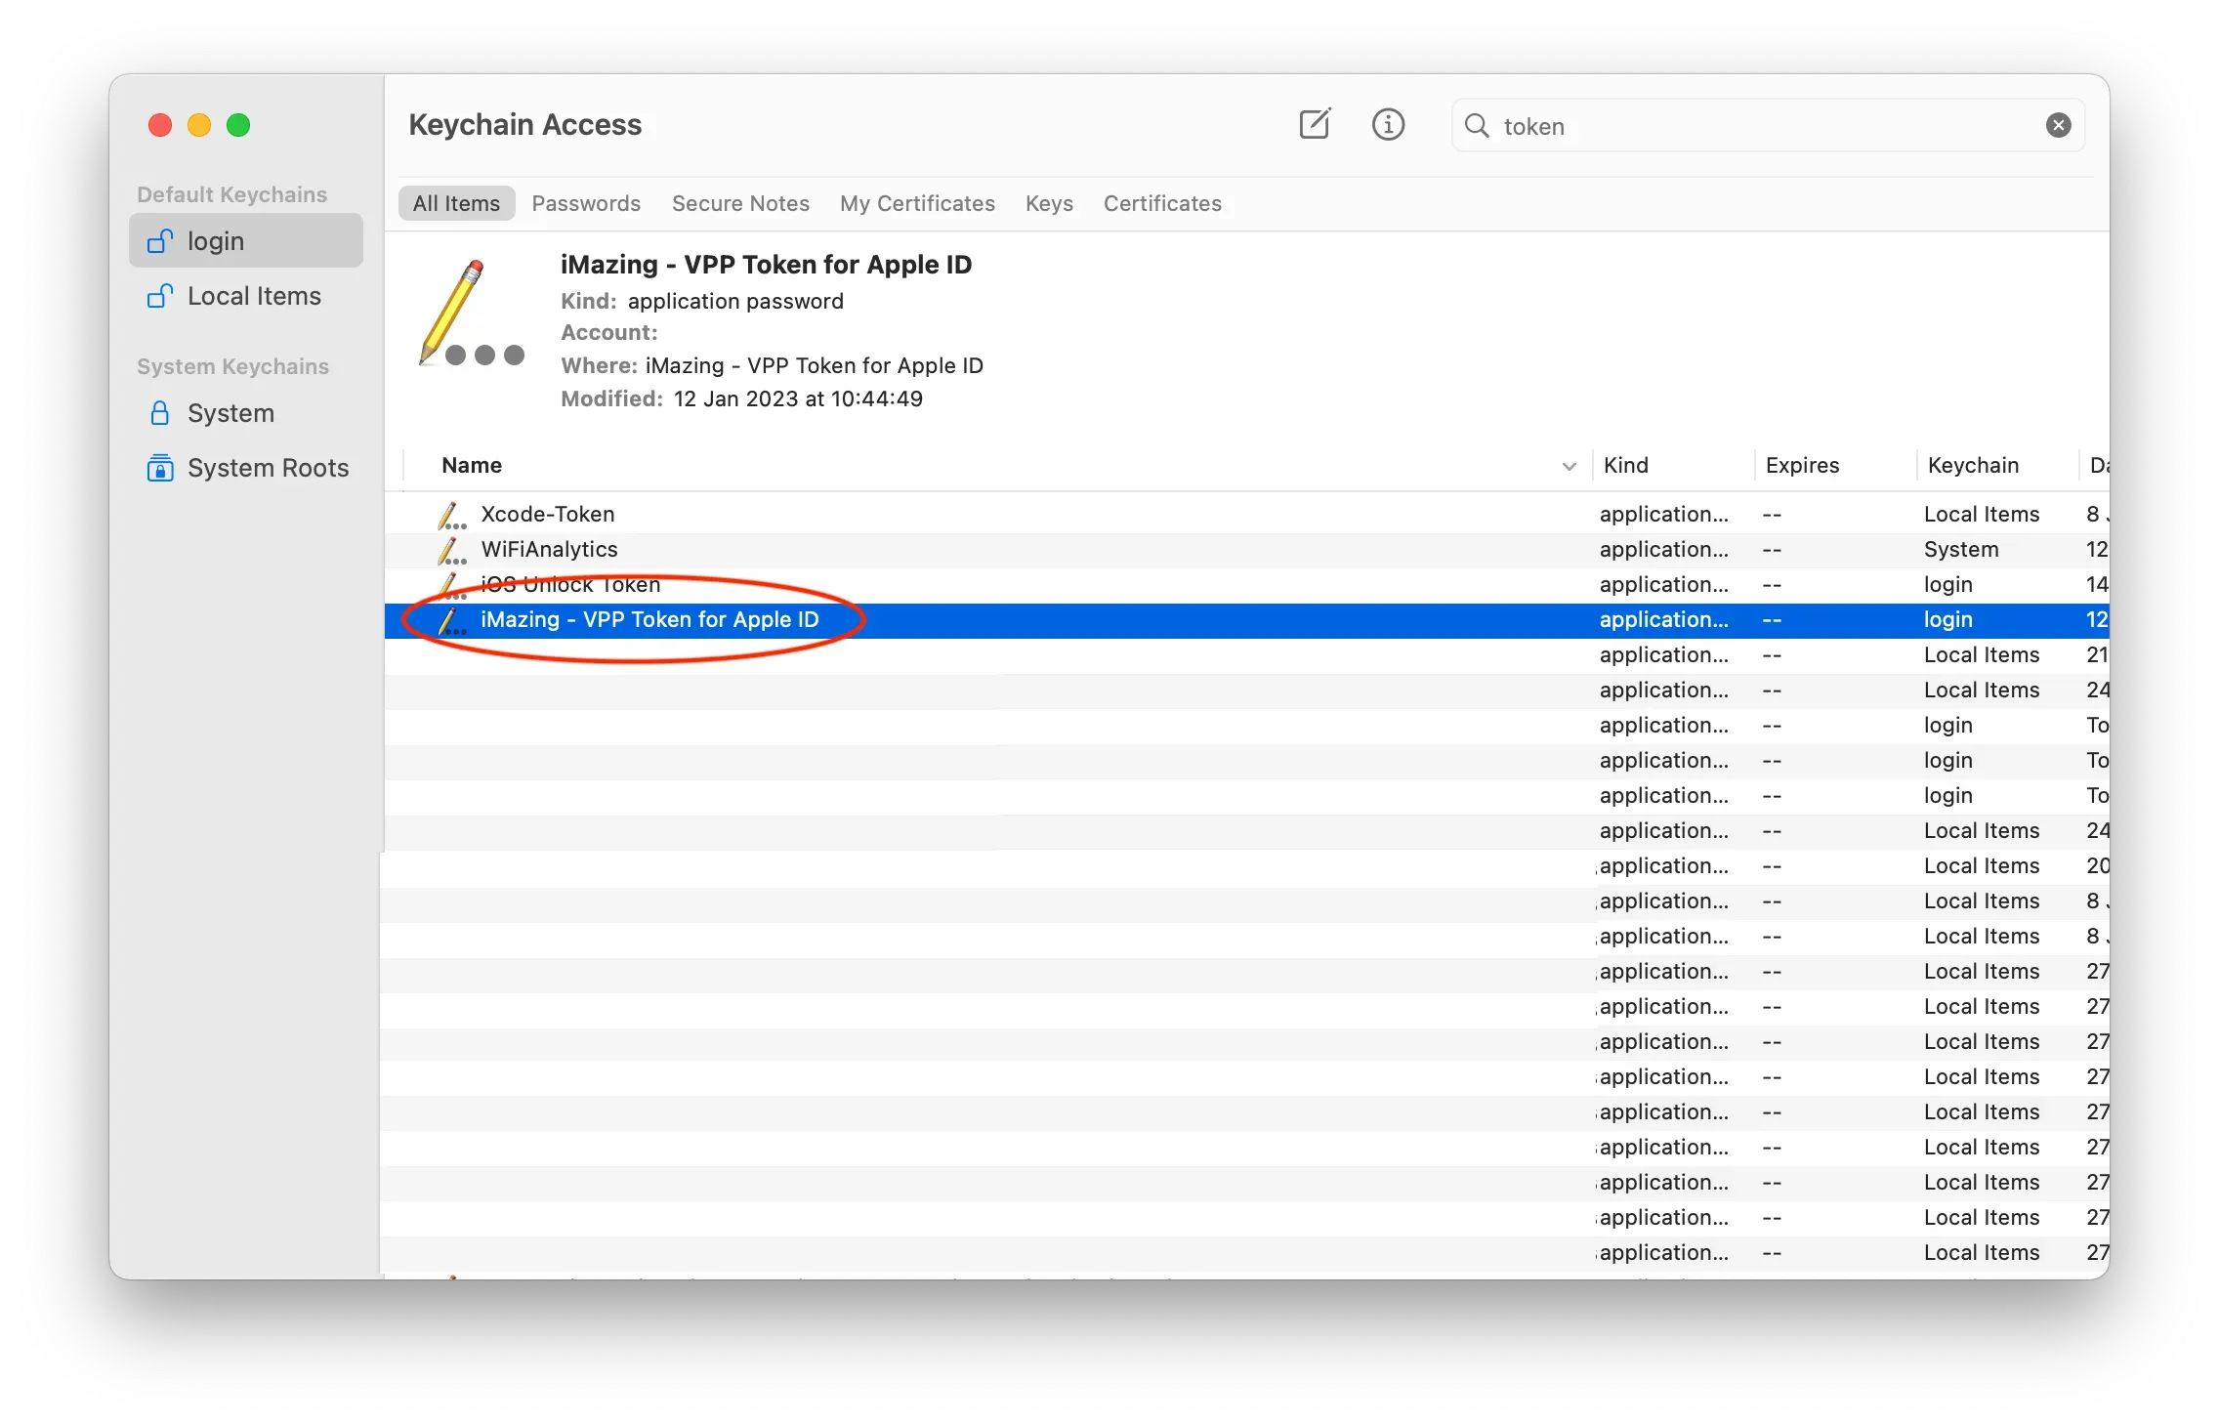Click the key icon beside Xcode-Token
This screenshot has width=2219, height=1424.
(451, 514)
